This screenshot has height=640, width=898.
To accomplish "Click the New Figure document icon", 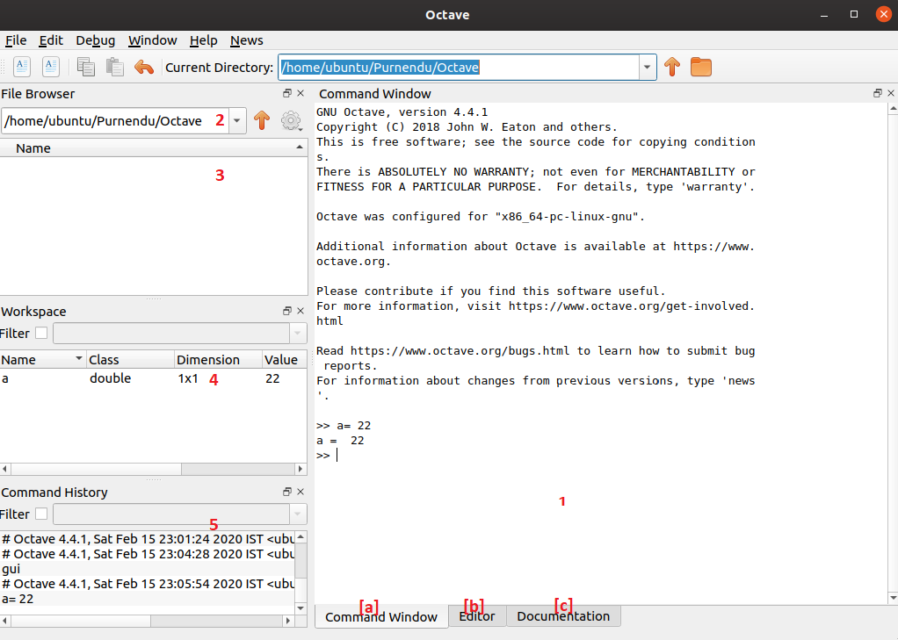I will coord(50,67).
